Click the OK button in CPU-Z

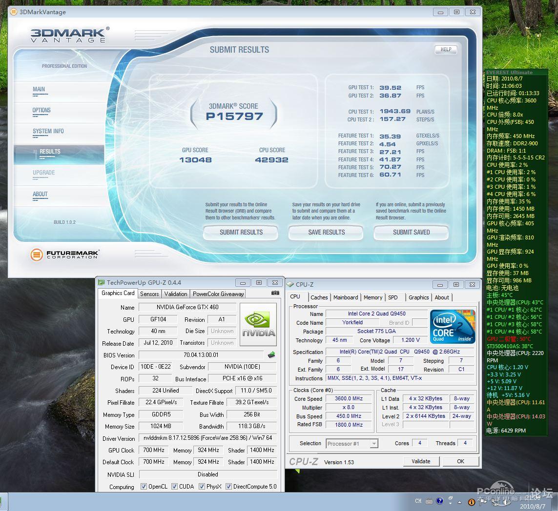[460, 461]
